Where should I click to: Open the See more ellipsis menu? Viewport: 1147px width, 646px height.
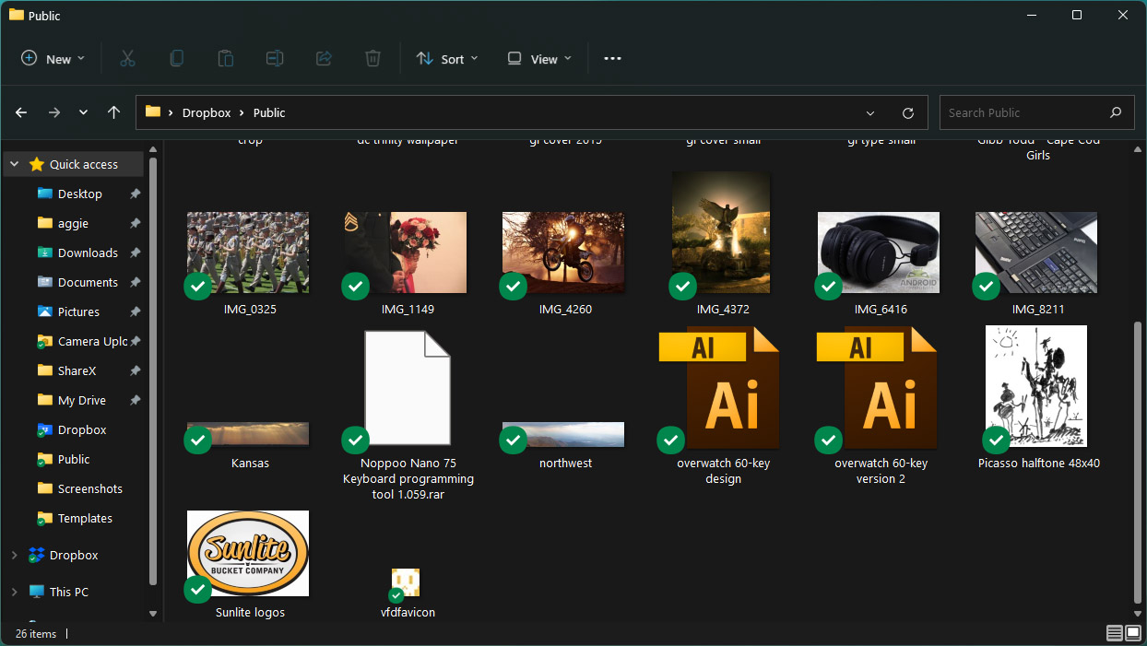[612, 58]
